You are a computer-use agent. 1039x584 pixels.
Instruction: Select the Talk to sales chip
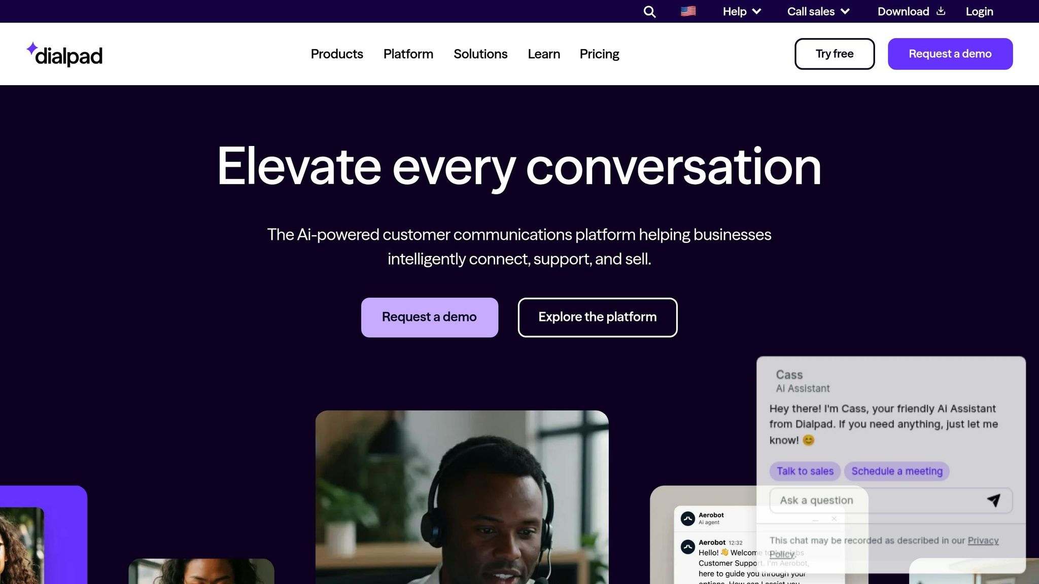click(805, 471)
